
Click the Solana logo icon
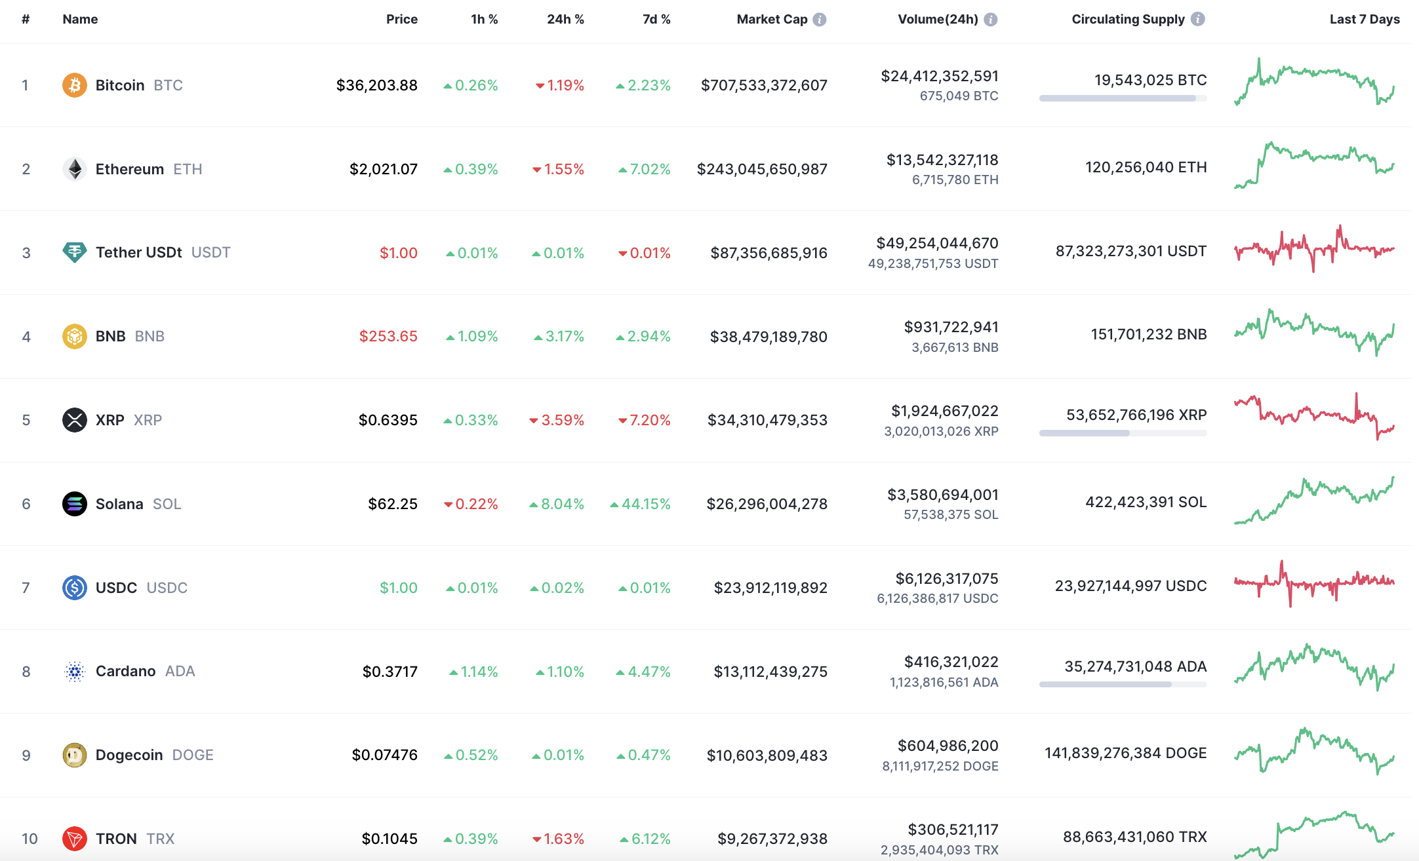pos(75,504)
